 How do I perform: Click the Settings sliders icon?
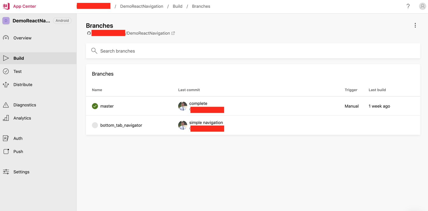[x=6, y=172]
